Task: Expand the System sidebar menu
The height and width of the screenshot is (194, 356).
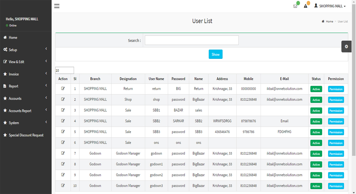Action: [26, 123]
